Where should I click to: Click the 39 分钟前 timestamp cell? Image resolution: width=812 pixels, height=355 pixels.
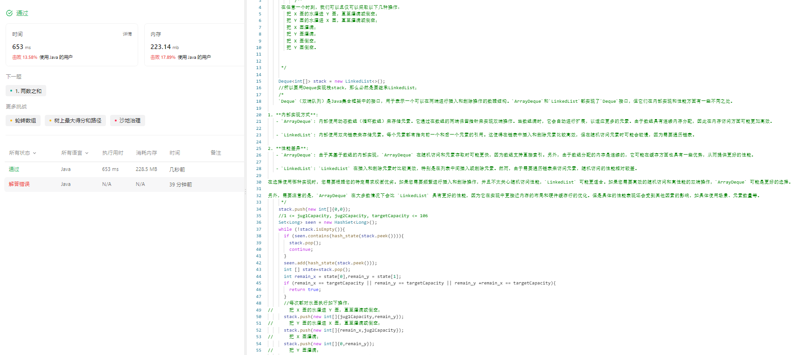click(181, 185)
